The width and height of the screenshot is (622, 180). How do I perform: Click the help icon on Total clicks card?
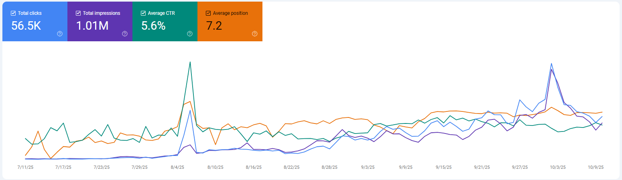pos(60,34)
